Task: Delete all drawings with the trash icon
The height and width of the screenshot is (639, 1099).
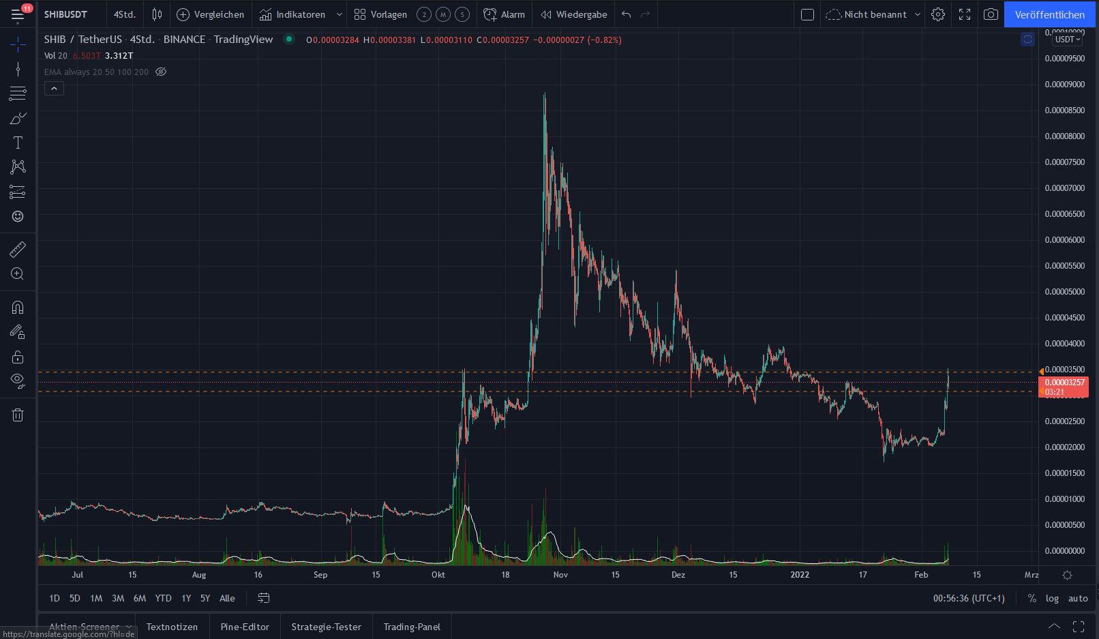Action: pyautogui.click(x=18, y=415)
